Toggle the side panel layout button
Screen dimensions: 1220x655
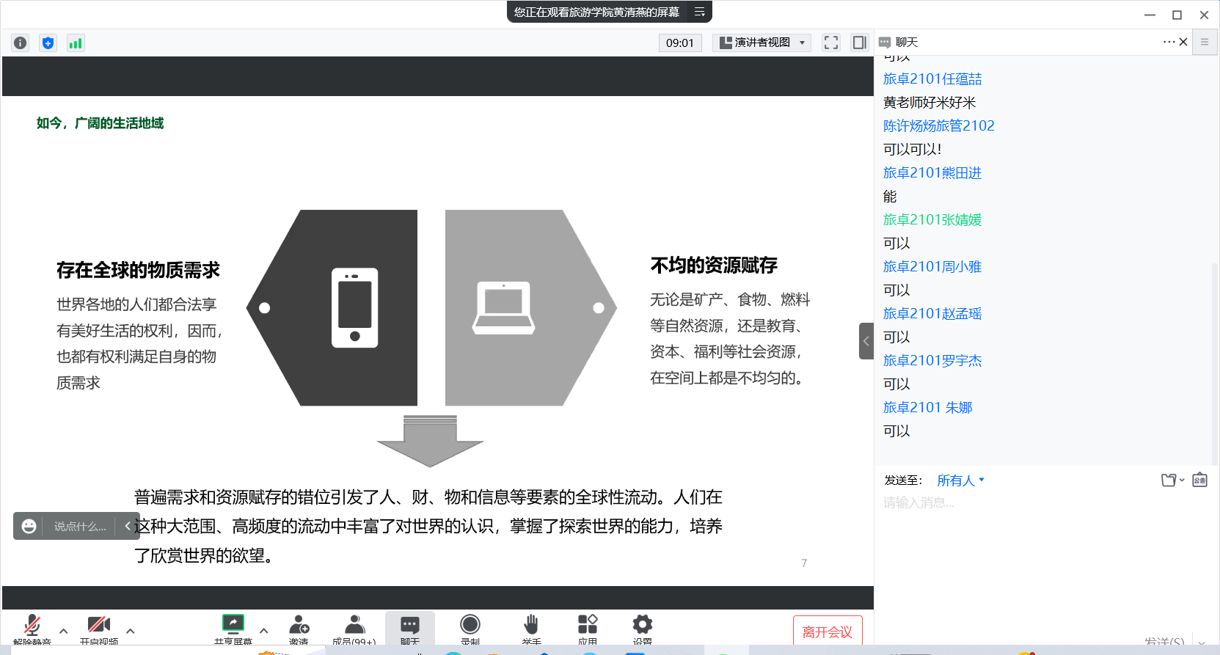pos(859,43)
